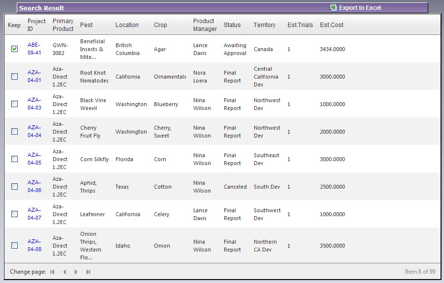Select the 3500.0000 cost value
The height and width of the screenshot is (283, 444).
pyautogui.click(x=332, y=245)
